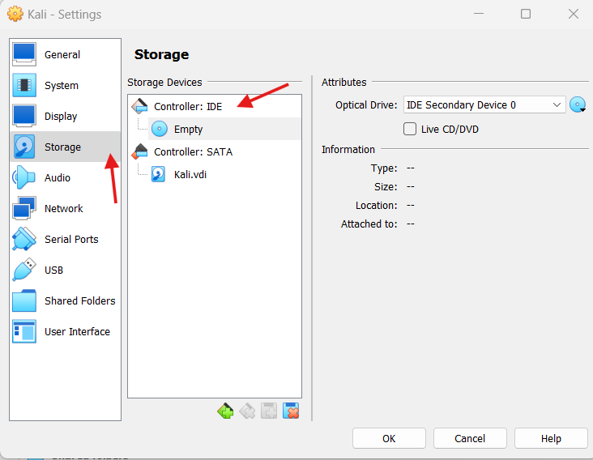Open the USB settings category
This screenshot has height=460, width=593.
tap(65, 270)
